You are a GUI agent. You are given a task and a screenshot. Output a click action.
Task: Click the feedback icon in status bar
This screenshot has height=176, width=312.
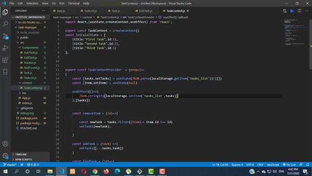coord(301,165)
